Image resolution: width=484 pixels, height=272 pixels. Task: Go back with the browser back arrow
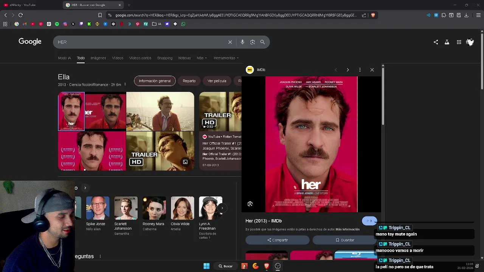pyautogui.click(x=5, y=15)
